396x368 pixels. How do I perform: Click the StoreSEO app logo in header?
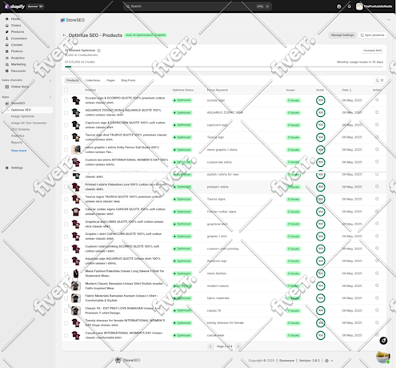[x=62, y=20]
